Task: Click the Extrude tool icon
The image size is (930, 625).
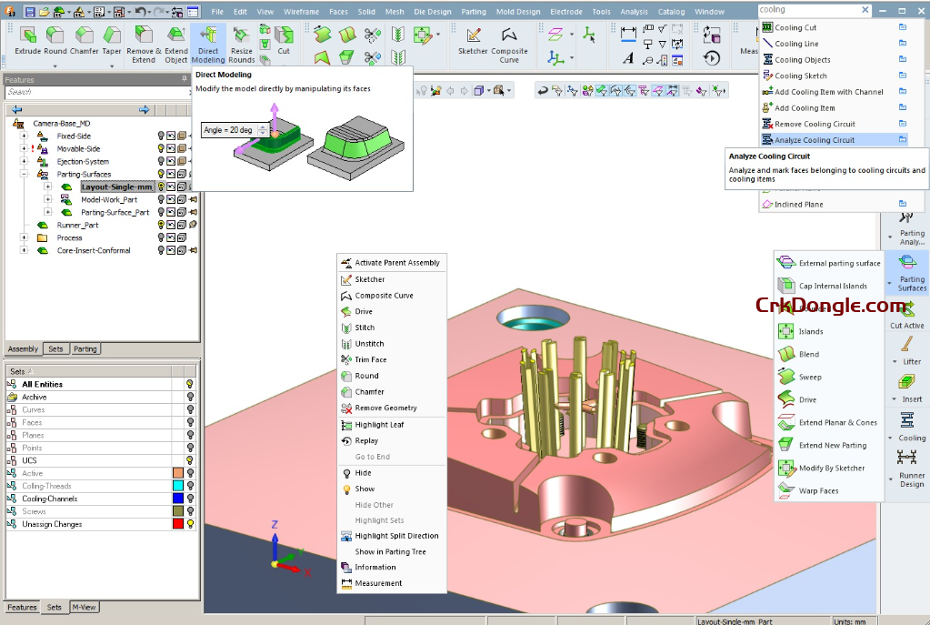Action: click(x=27, y=36)
